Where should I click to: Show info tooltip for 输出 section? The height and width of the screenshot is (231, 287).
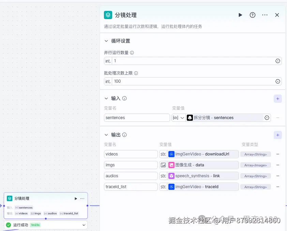(124, 135)
